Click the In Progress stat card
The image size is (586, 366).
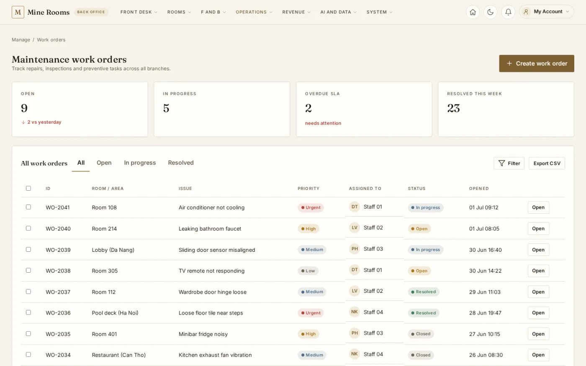[x=222, y=109]
